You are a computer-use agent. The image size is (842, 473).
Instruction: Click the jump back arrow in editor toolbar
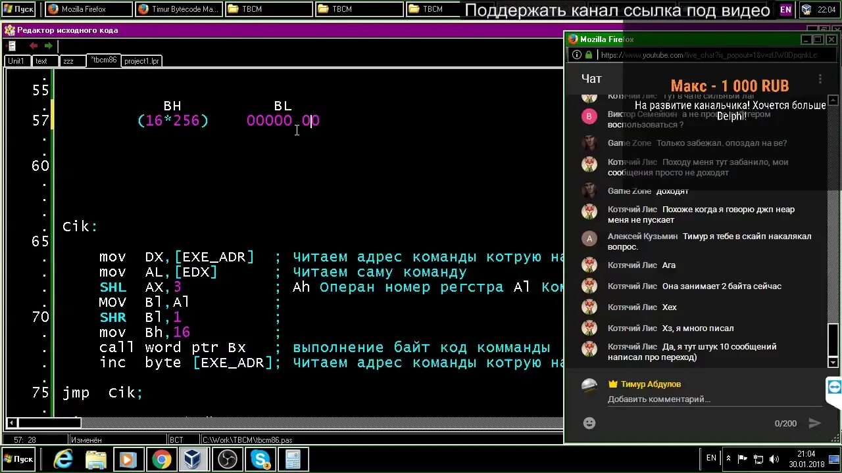(x=34, y=45)
